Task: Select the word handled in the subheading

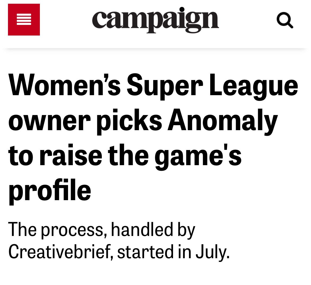Action: pyautogui.click(x=142, y=229)
